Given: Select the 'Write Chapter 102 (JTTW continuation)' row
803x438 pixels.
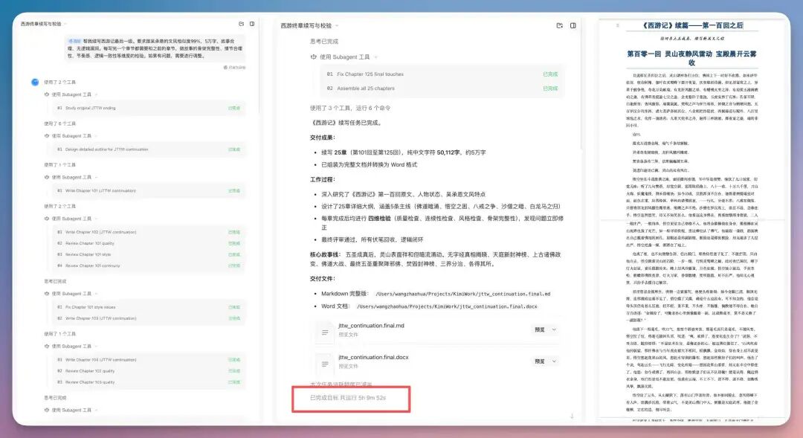Looking at the screenshot, I should point(149,232).
